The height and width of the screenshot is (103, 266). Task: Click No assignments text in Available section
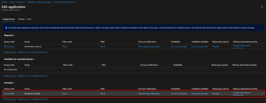(x=10, y=70)
